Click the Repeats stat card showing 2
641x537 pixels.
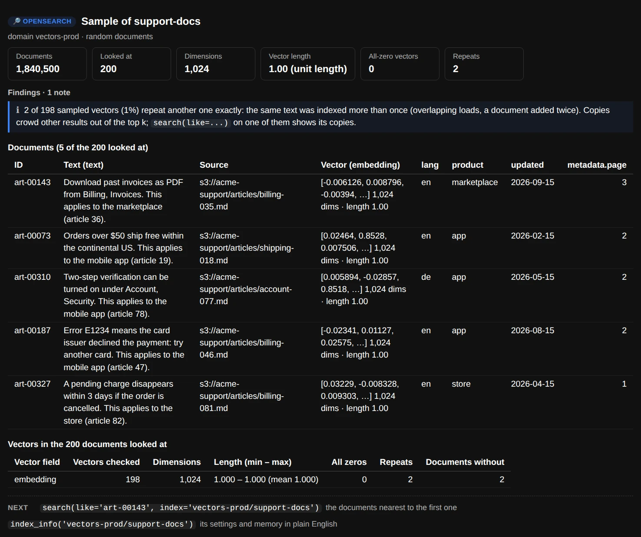pyautogui.click(x=484, y=64)
